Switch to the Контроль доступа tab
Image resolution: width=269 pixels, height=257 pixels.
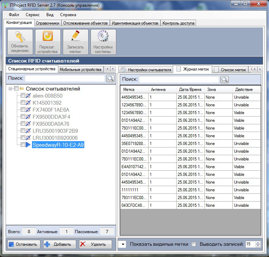178,23
